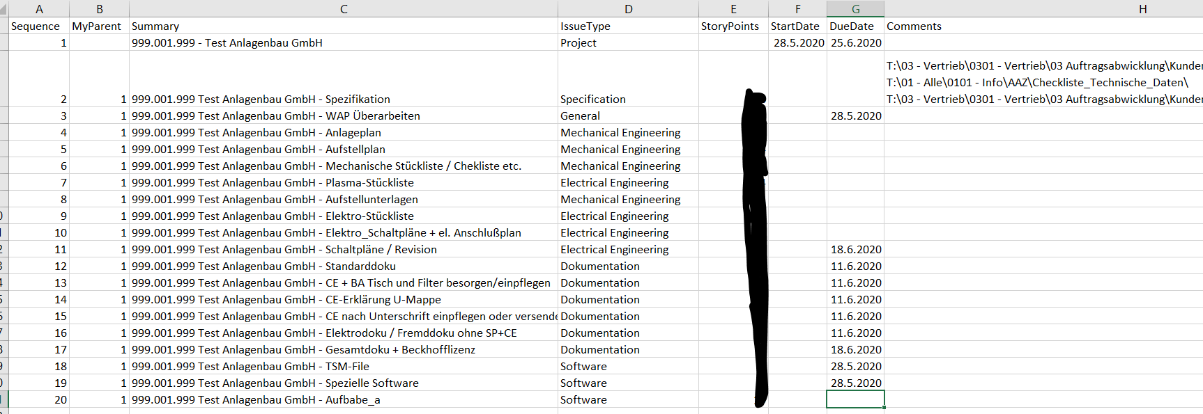Click the active empty DueDate cell in the Aufbabe_a row

[855, 399]
